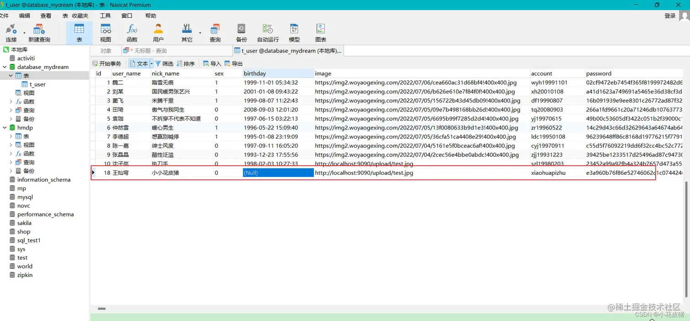Select the activiti database
This screenshot has height=321, width=690.
[22, 58]
